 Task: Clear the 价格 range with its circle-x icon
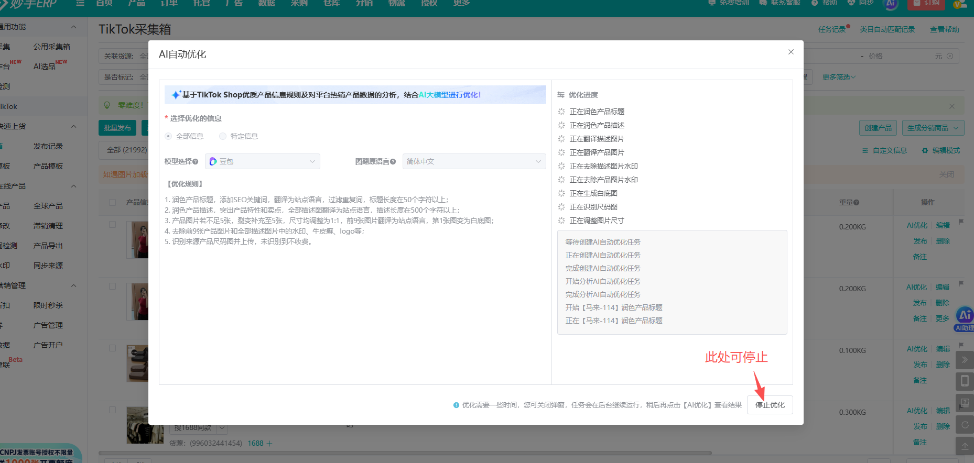tap(950, 56)
